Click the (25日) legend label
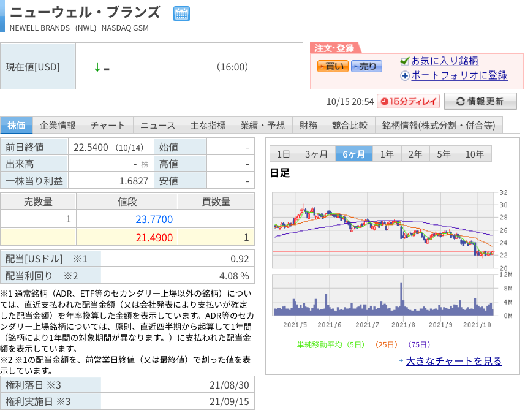 [387, 344]
